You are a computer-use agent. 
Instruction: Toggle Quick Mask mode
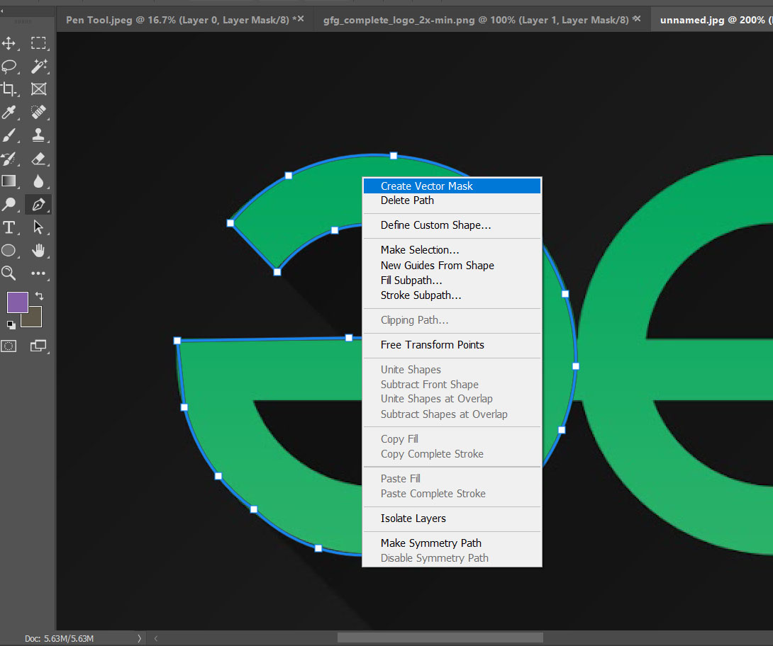[9, 346]
